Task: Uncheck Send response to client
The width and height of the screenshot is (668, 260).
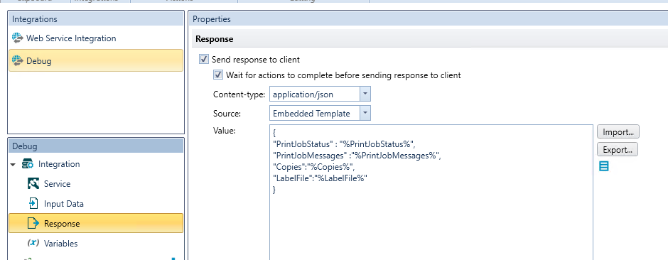Action: point(204,59)
